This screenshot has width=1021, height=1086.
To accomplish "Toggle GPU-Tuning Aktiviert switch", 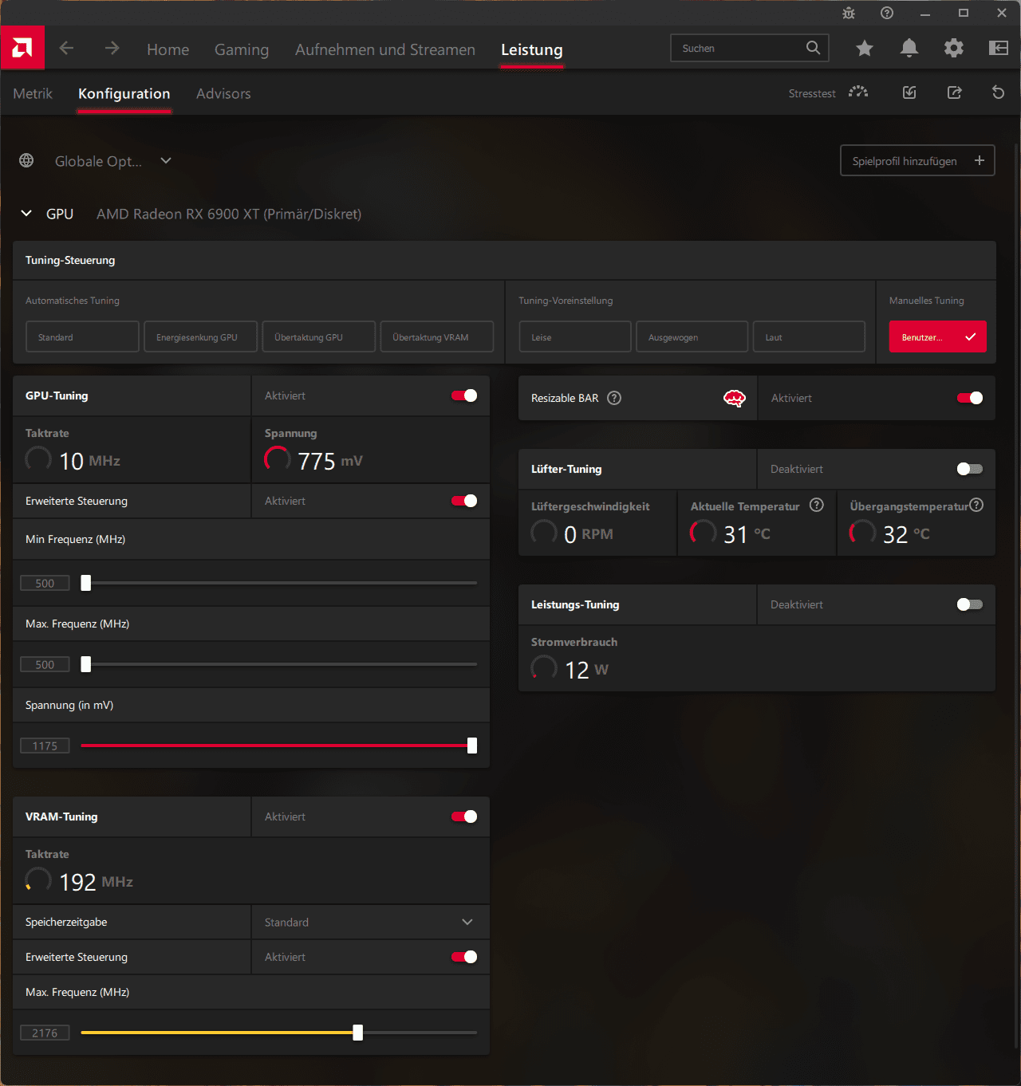I will point(464,395).
